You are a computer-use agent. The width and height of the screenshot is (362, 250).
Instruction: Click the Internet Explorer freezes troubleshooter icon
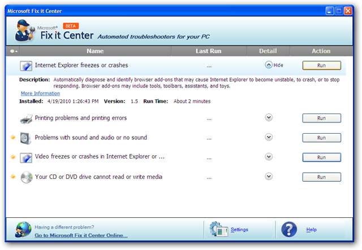pyautogui.click(x=26, y=65)
